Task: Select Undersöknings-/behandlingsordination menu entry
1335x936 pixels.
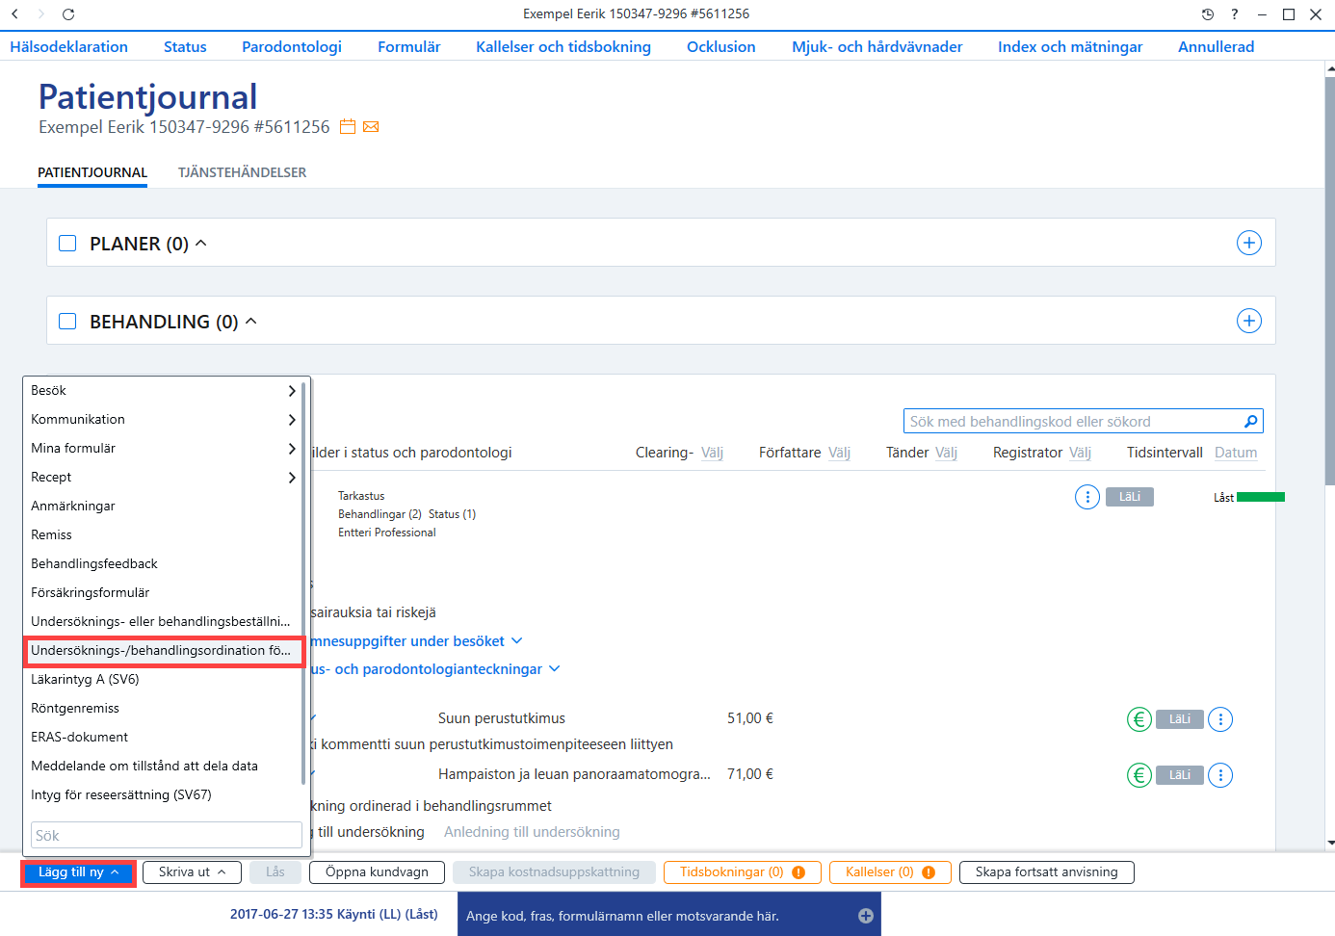Action: 162,651
